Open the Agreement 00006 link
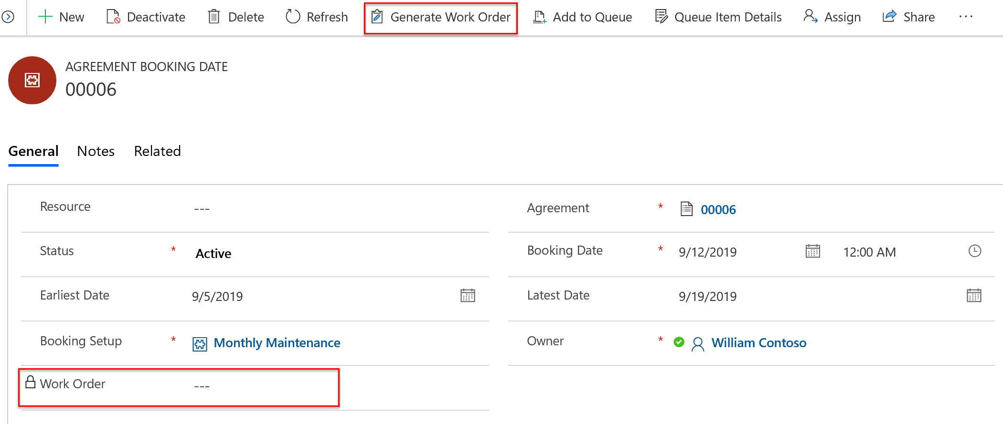Viewport: 1003px width, 424px height. pos(718,210)
